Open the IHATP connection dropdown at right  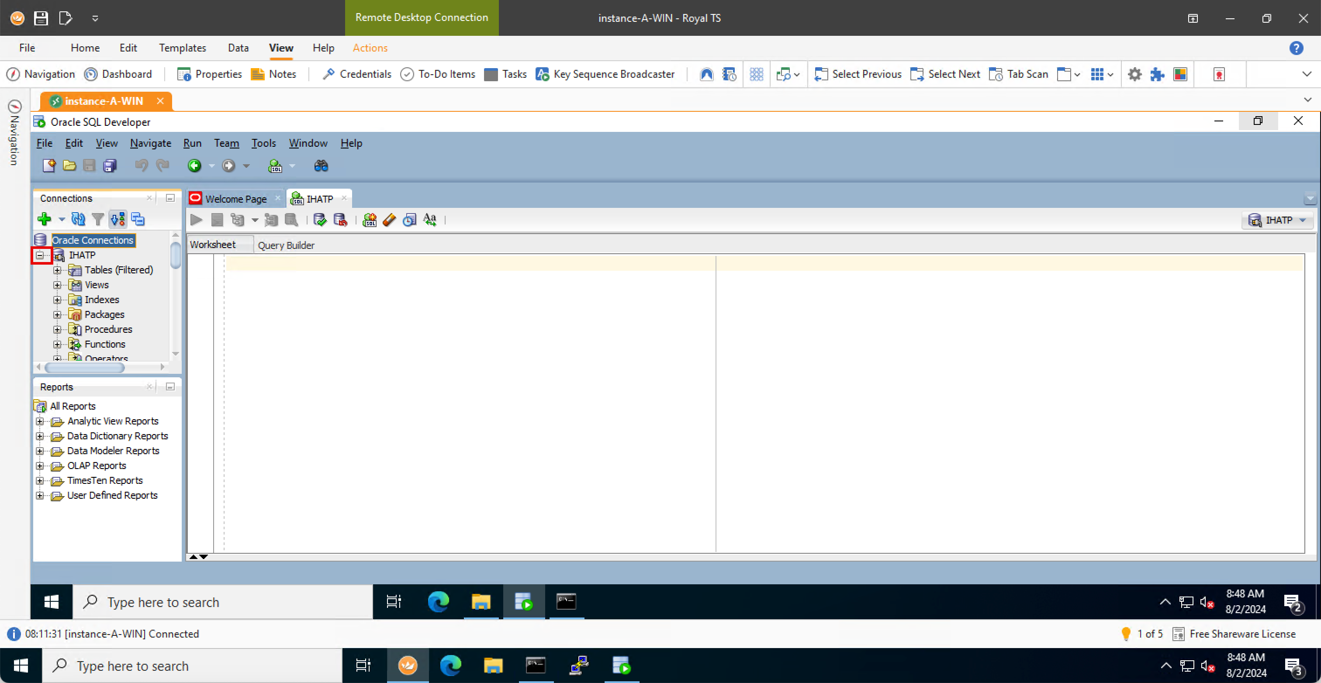pos(1278,220)
